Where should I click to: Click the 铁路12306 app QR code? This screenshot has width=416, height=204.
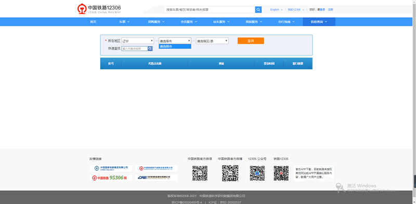coord(281,173)
